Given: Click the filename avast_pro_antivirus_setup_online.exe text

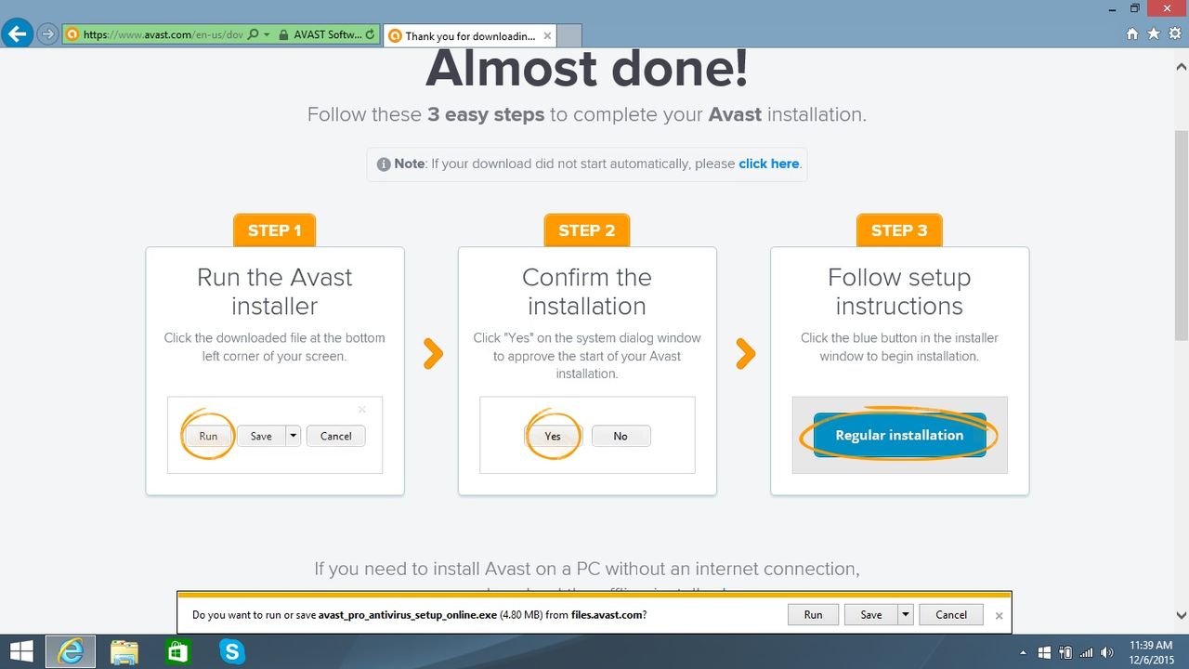Looking at the screenshot, I should (x=408, y=615).
